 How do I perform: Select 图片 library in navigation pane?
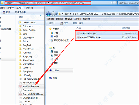[54, 56]
